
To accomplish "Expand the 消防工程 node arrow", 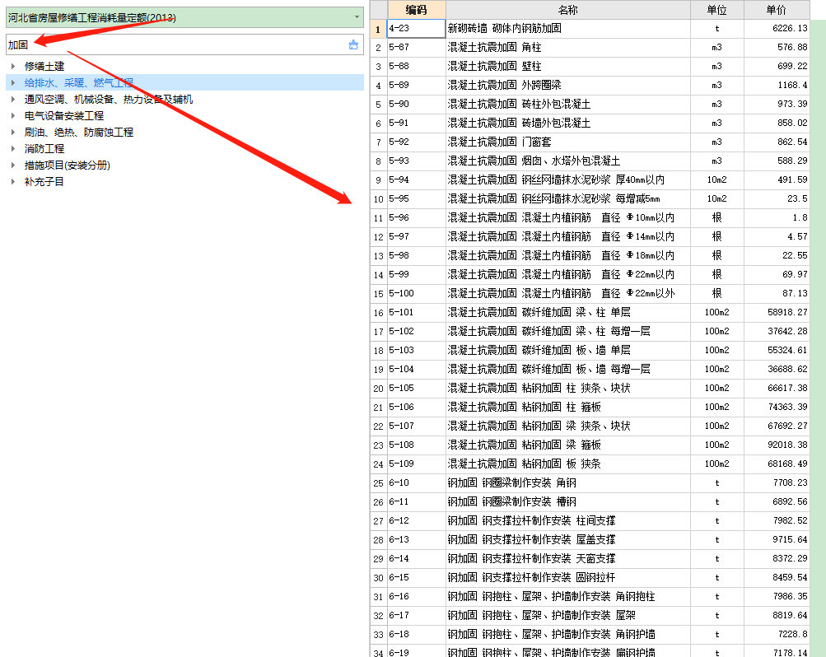I will pos(12,148).
